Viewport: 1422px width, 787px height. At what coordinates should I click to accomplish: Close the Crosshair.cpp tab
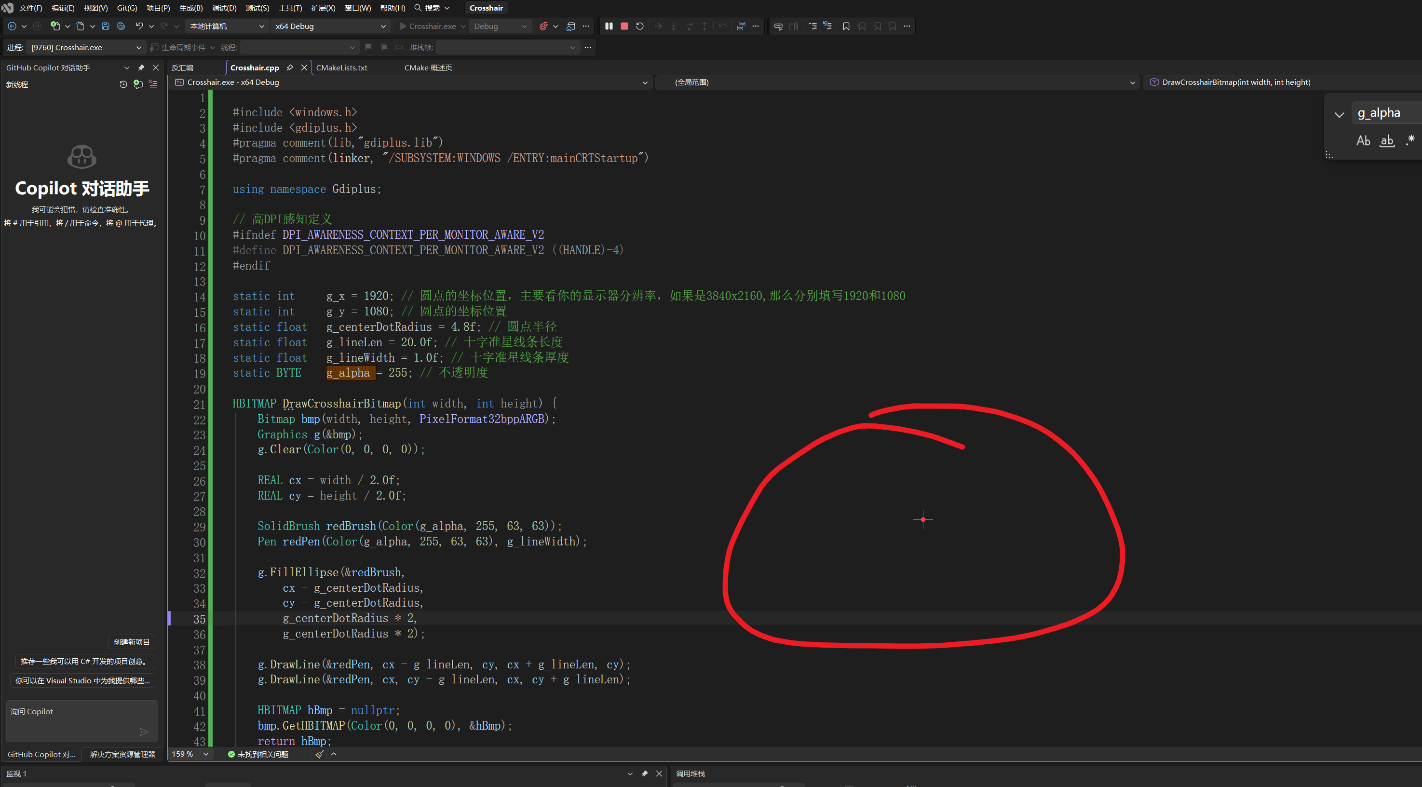tap(304, 68)
